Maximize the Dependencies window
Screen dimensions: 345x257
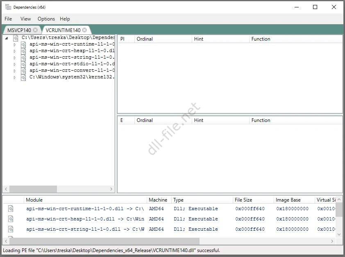click(x=315, y=7)
